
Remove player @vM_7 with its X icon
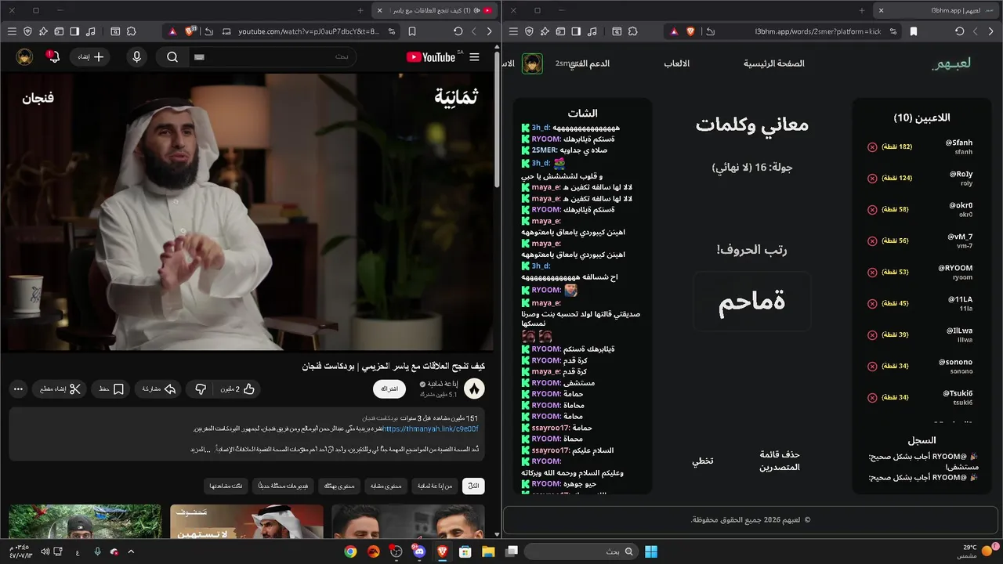872,241
